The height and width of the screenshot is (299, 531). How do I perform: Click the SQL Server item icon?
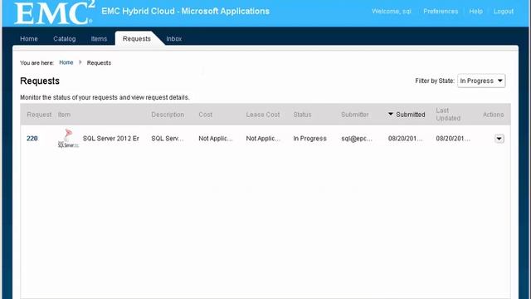(68, 139)
